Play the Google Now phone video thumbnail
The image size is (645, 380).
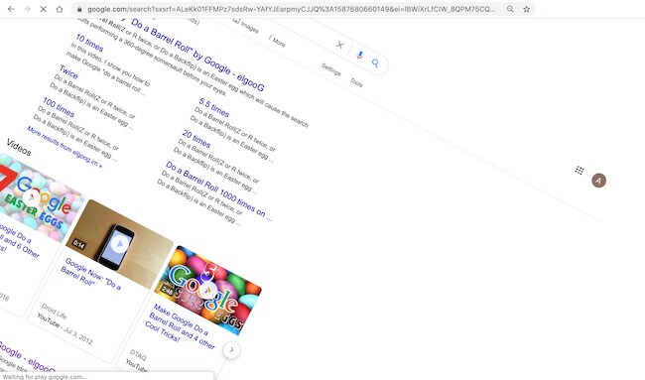pos(119,244)
